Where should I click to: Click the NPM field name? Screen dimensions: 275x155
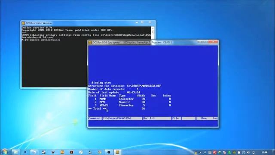[x=102, y=102]
